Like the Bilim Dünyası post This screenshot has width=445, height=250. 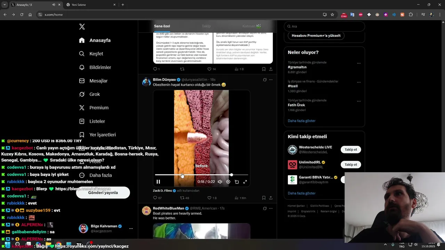pos(212,198)
